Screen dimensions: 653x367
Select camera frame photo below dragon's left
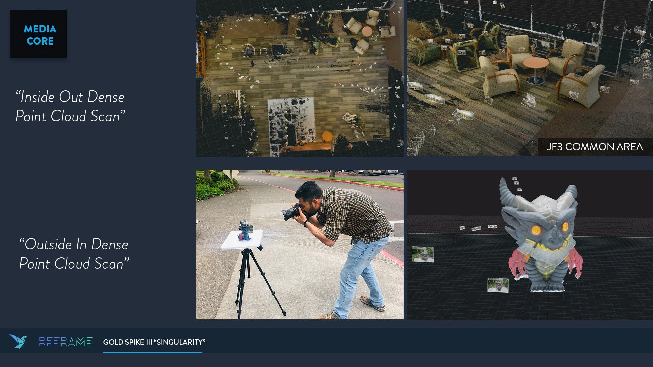coord(498,285)
